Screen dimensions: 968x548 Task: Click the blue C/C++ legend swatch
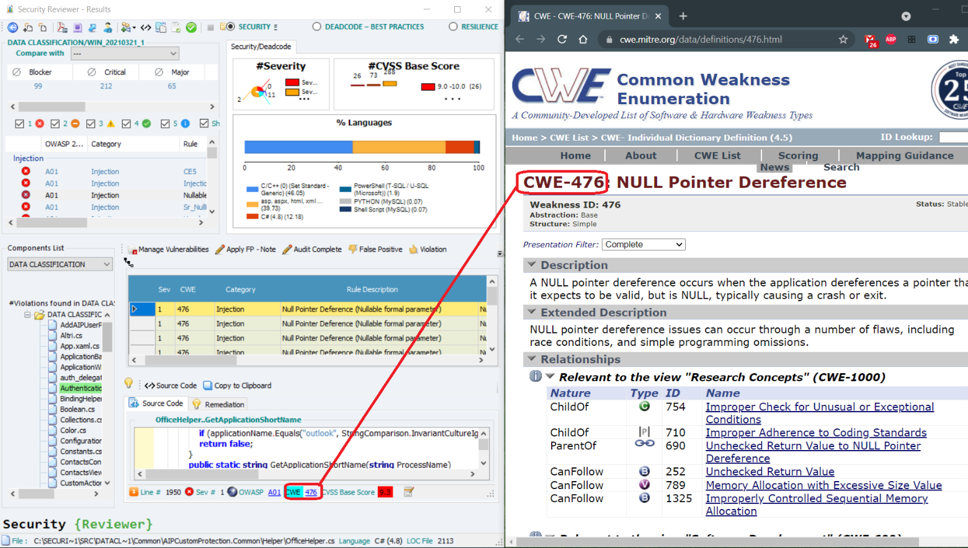click(x=252, y=189)
